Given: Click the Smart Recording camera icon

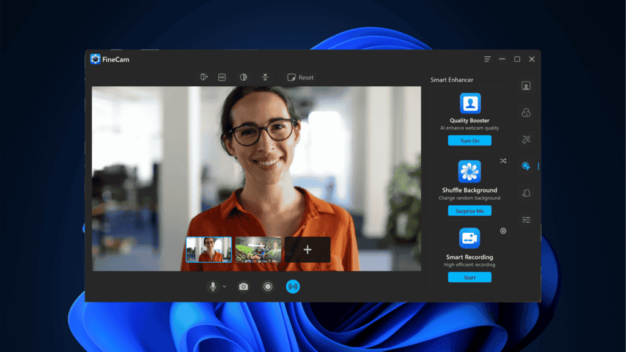Looking at the screenshot, I should [x=469, y=238].
